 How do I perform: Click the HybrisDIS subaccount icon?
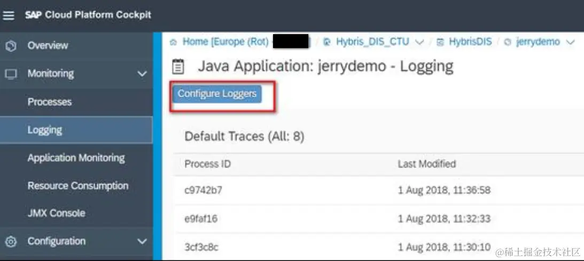point(440,42)
